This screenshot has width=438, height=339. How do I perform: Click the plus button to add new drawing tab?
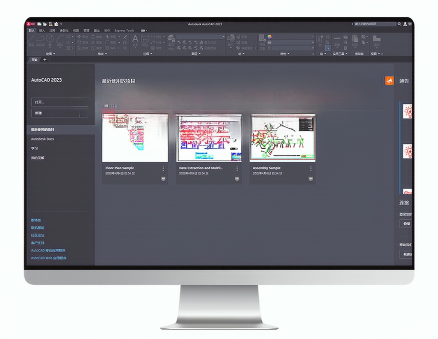(x=44, y=60)
